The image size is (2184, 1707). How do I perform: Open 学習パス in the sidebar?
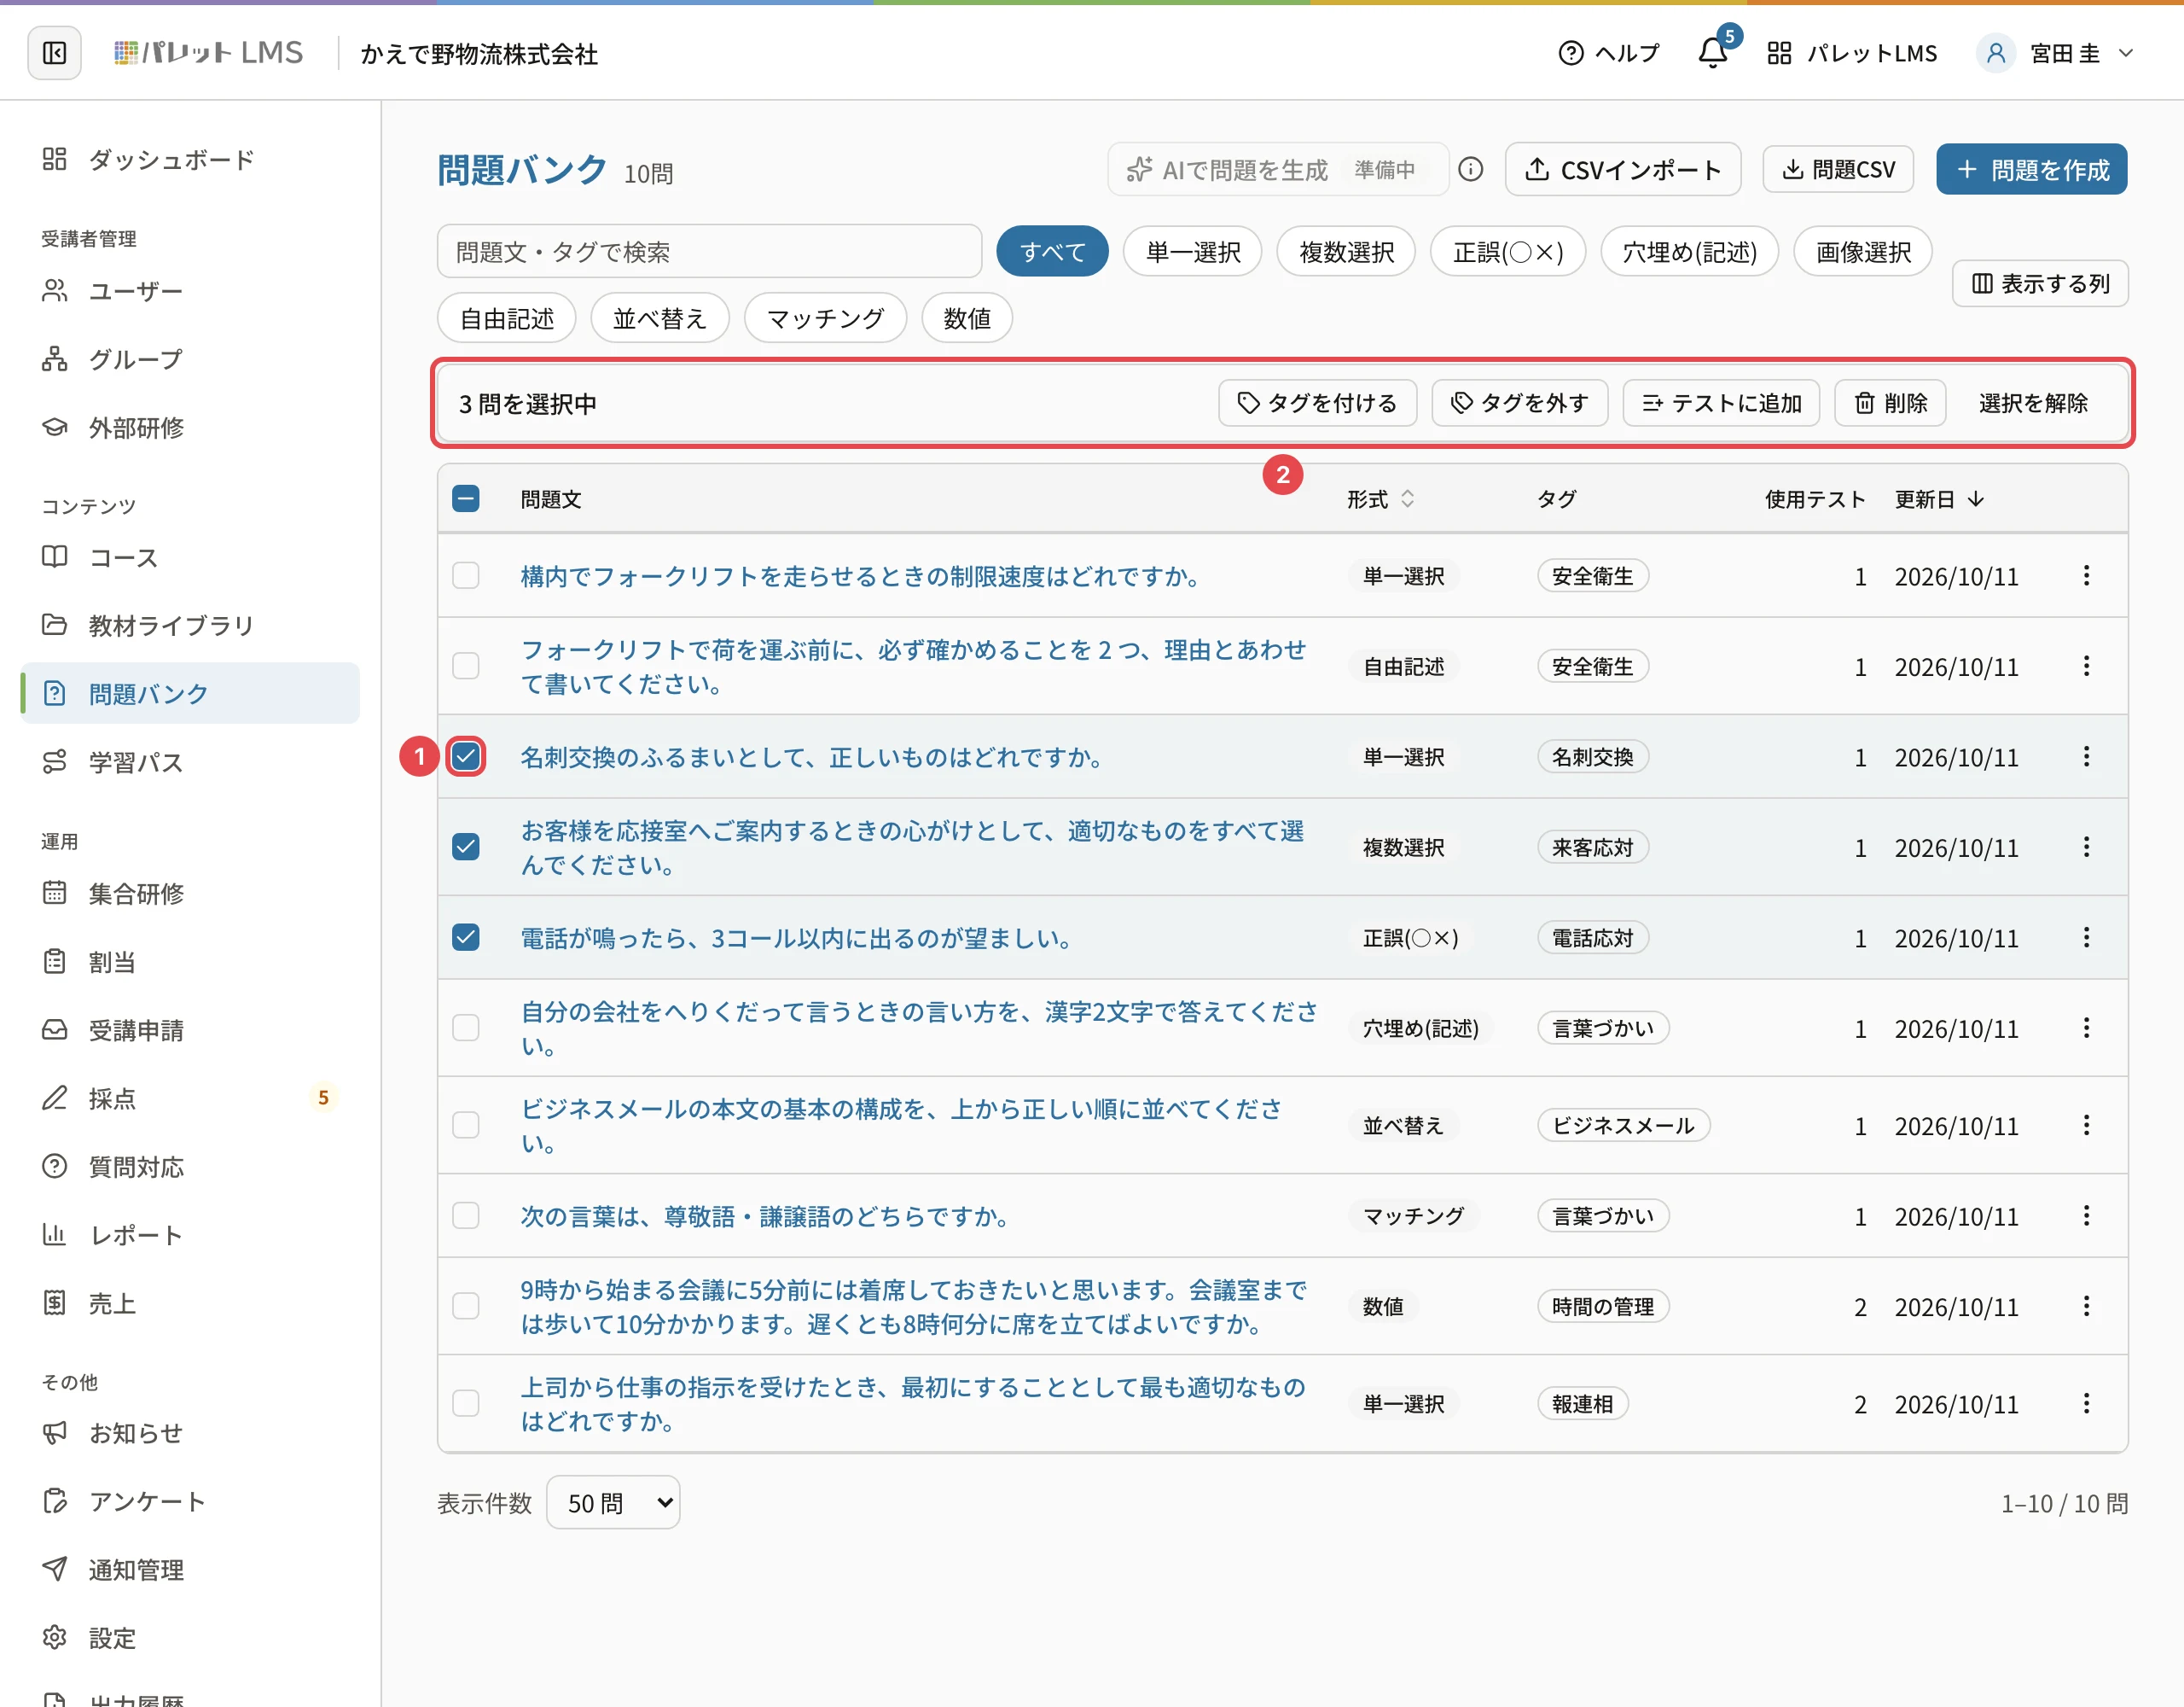click(x=190, y=762)
